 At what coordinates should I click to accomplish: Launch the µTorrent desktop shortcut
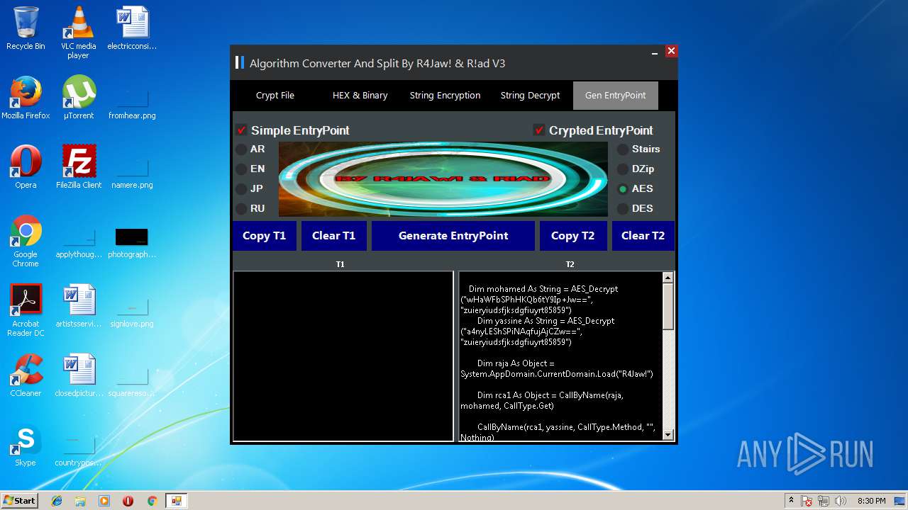tap(79, 98)
